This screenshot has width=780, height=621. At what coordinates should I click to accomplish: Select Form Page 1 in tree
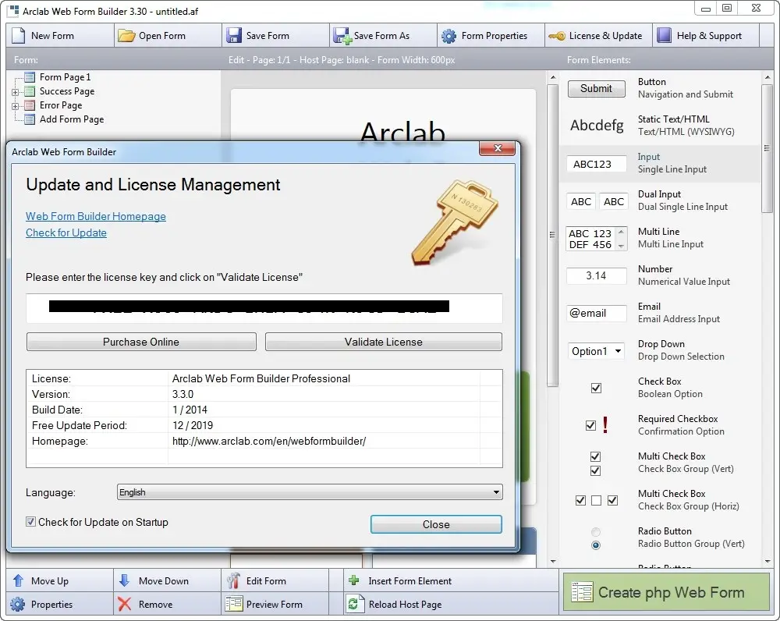66,77
